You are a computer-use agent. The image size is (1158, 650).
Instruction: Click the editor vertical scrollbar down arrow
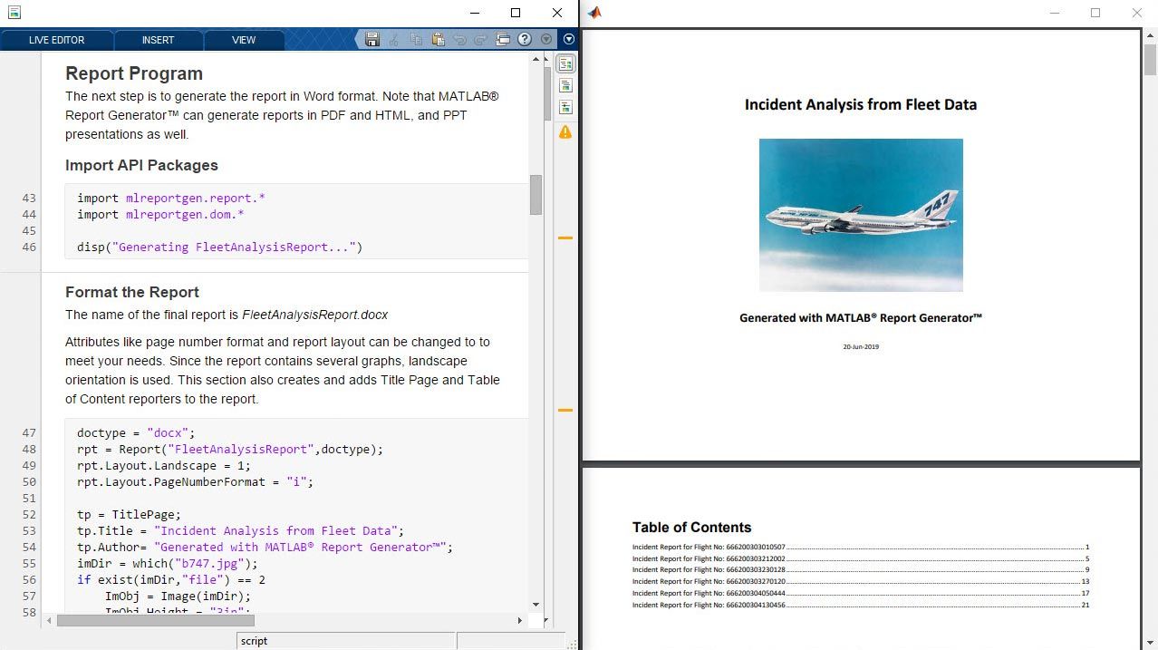tap(536, 605)
